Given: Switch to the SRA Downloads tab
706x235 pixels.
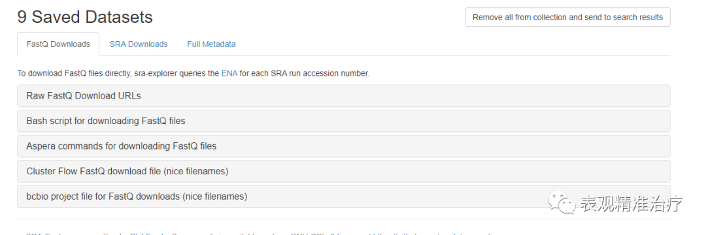Looking at the screenshot, I should 138,44.
